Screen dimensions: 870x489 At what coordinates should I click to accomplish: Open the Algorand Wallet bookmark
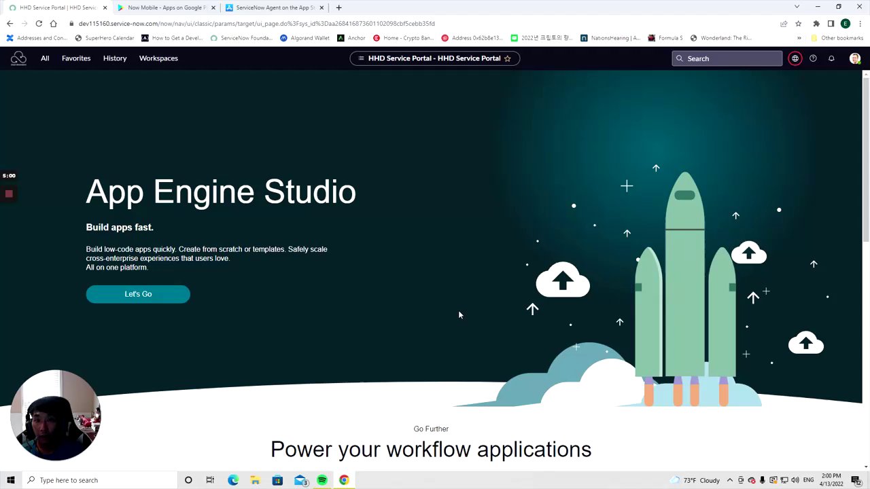pos(304,38)
